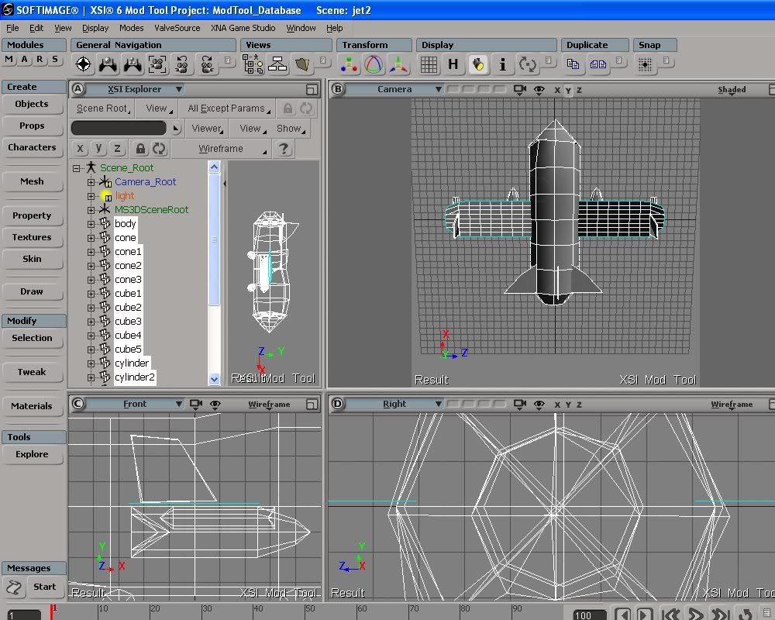
Task: Click the Objects button under Create
Action: click(x=32, y=105)
